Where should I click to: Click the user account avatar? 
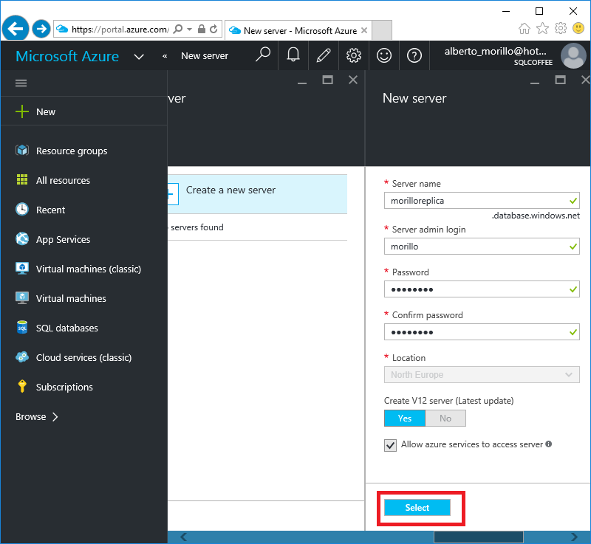click(x=573, y=55)
